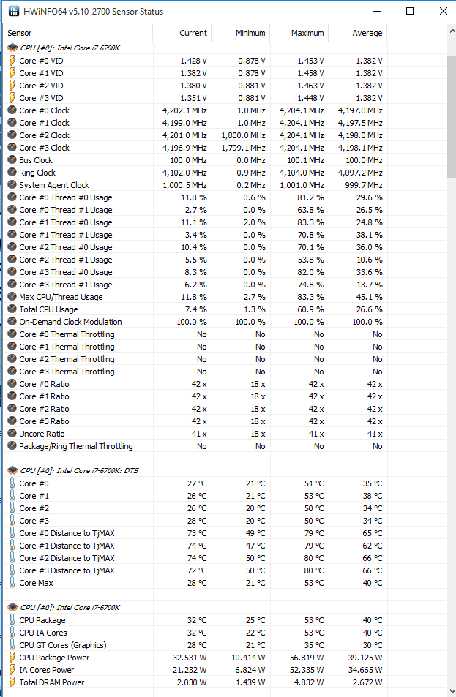
Task: Click the Minimum column header
Action: [x=241, y=33]
